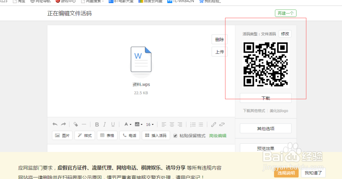Viewport: 342px width, 179px height.
Task: Insert a bulleted list
Action: click(201, 124)
